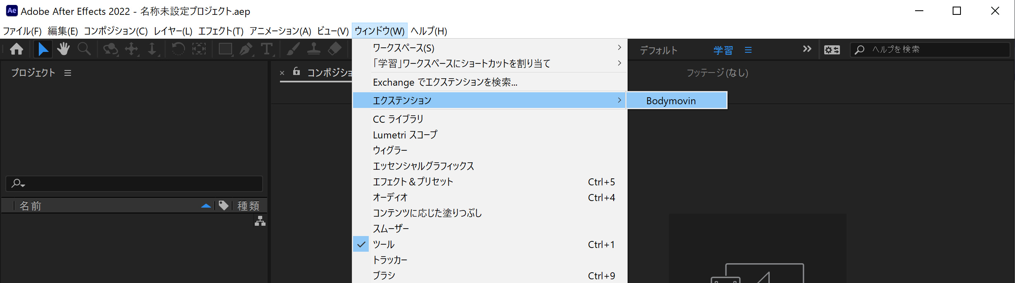This screenshot has height=283, width=1015.
Task: Select the フッテージ (なし) tab
Action: tap(717, 73)
